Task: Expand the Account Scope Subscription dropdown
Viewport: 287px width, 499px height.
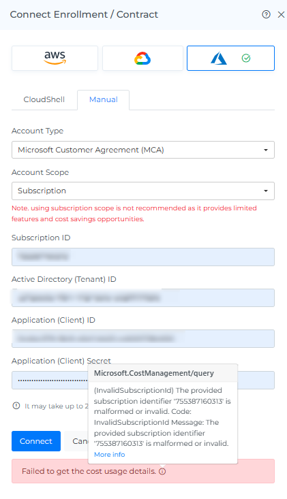Action: tap(143, 191)
